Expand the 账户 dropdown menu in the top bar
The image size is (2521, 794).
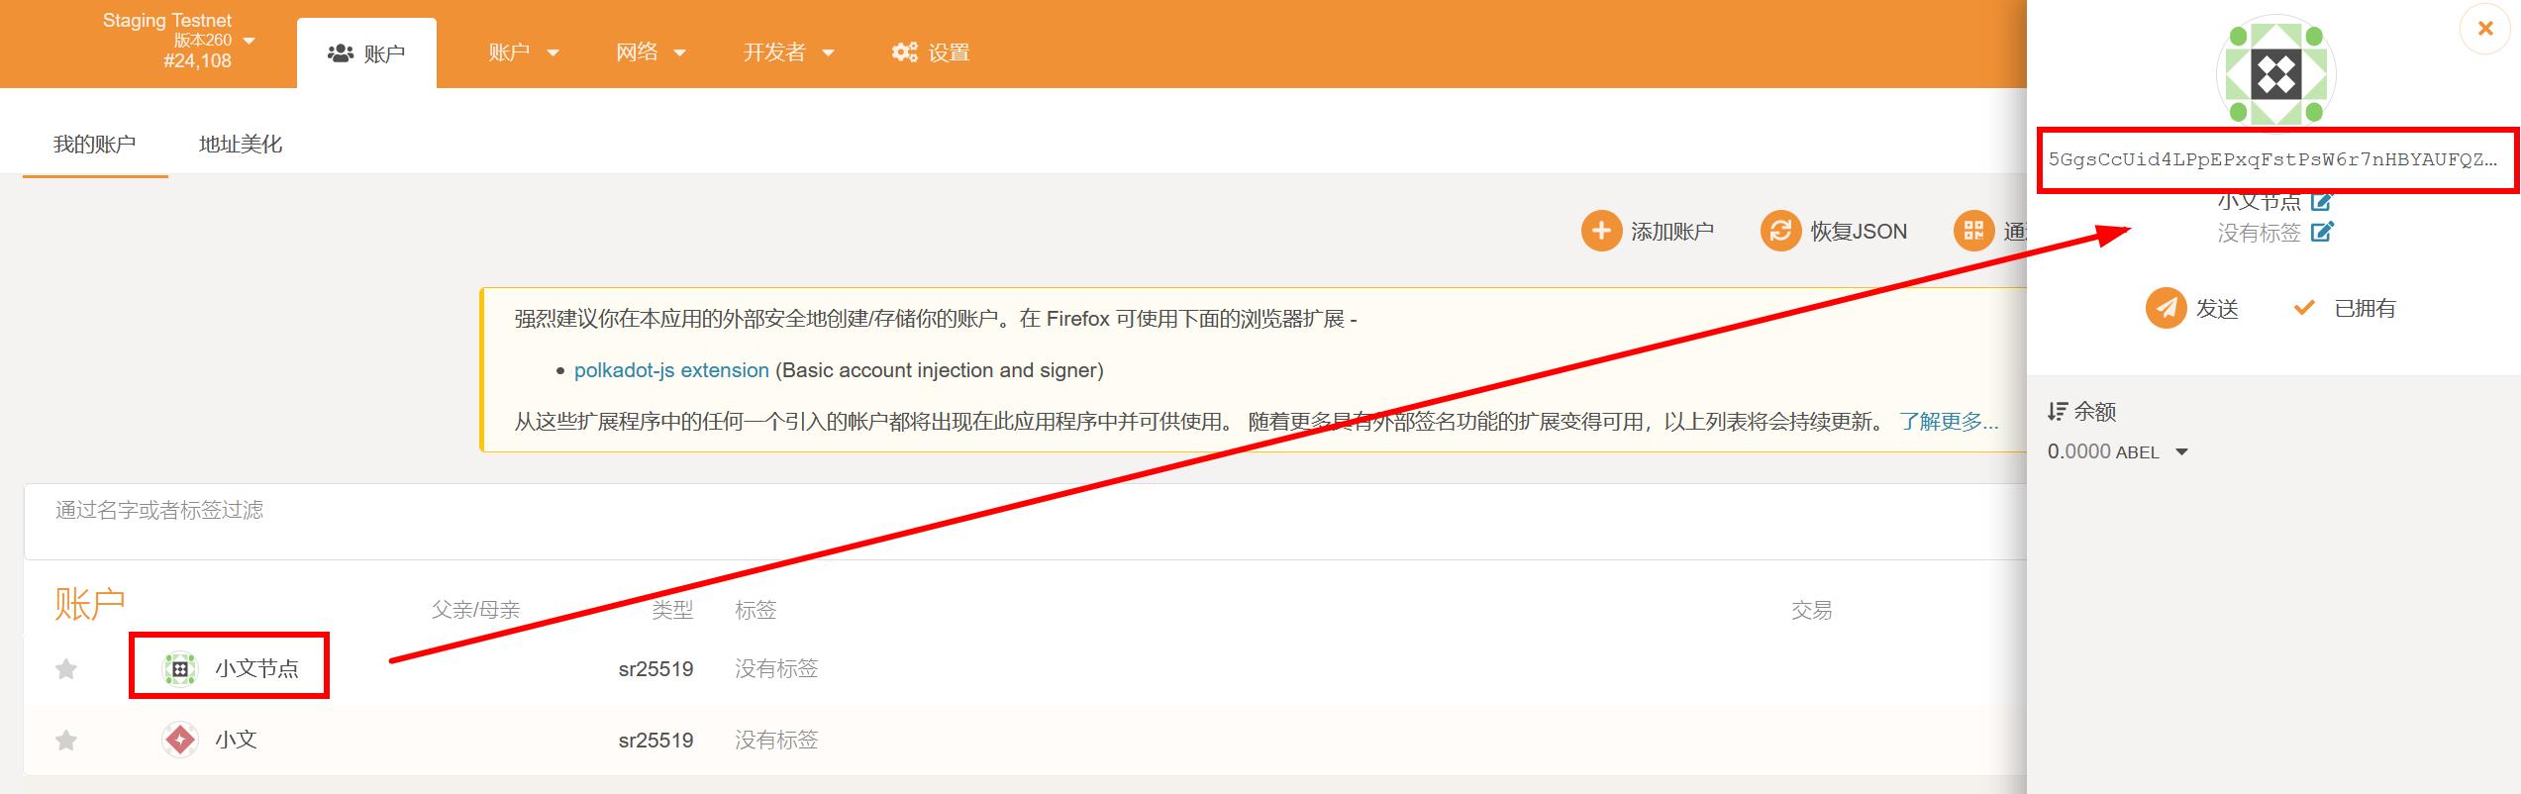(524, 52)
